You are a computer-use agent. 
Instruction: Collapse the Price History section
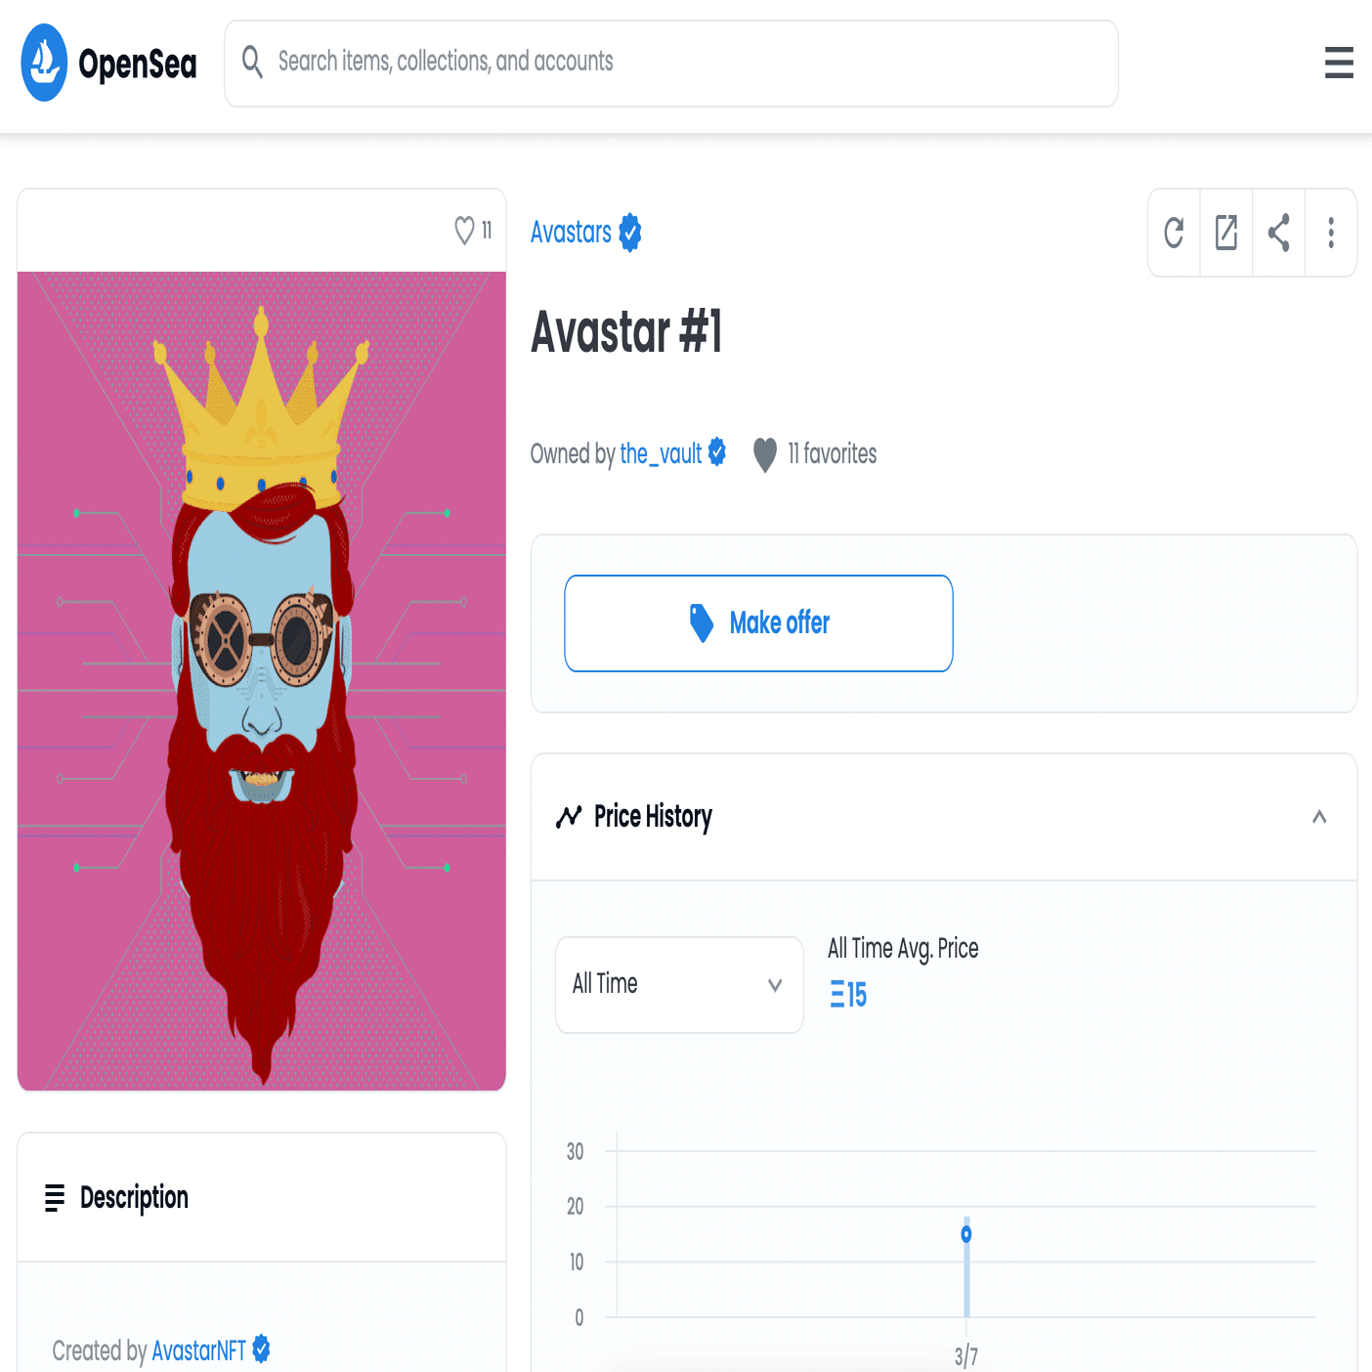[x=1319, y=817]
